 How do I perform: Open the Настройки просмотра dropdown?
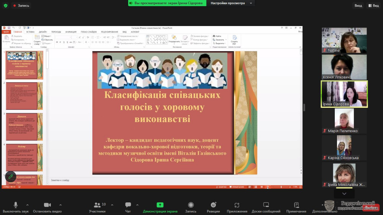pos(231,3)
